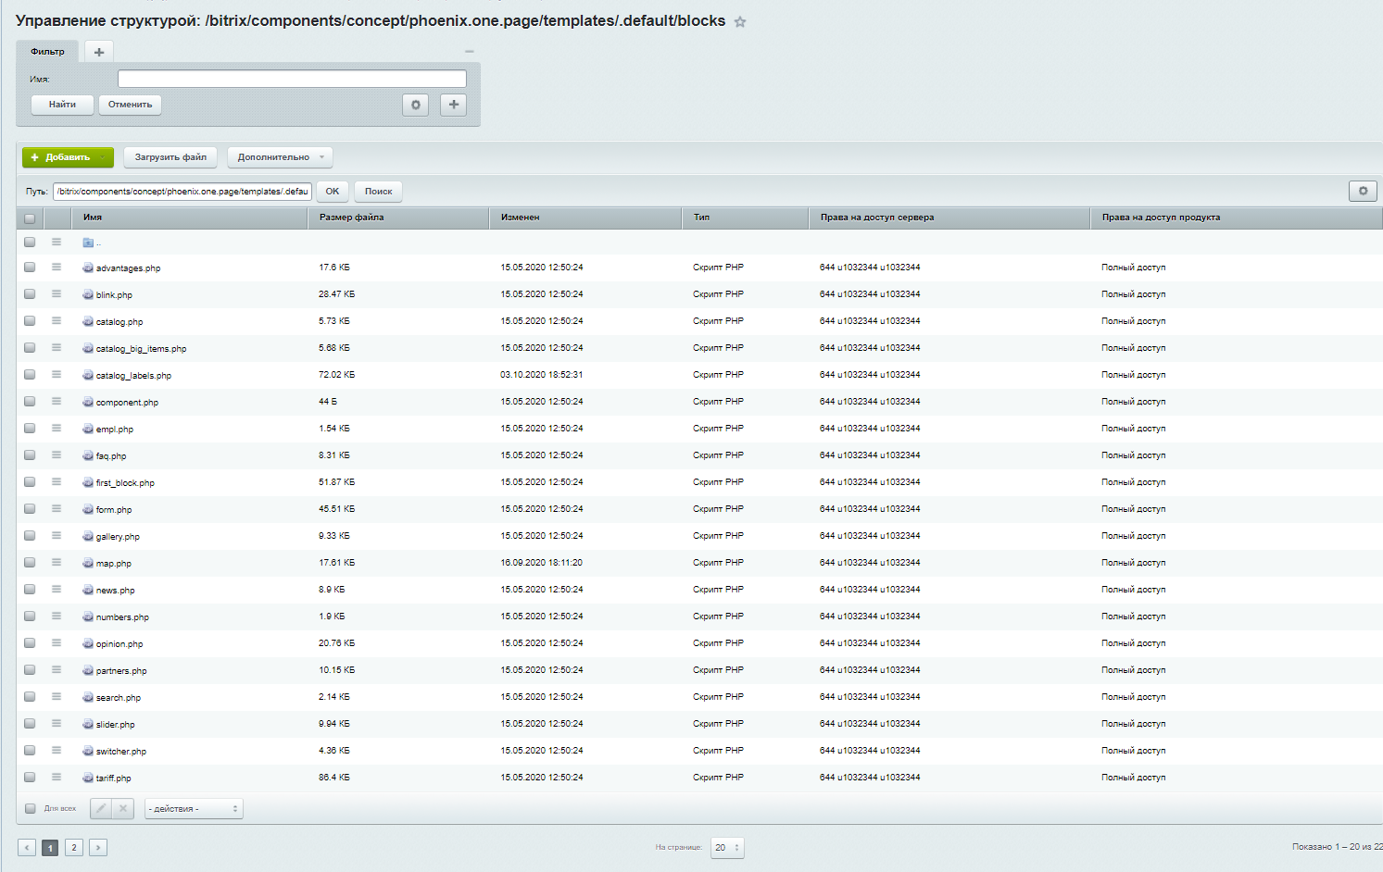Open row menu for catalog.php
Screen dimensions: 1383x872
click(57, 320)
